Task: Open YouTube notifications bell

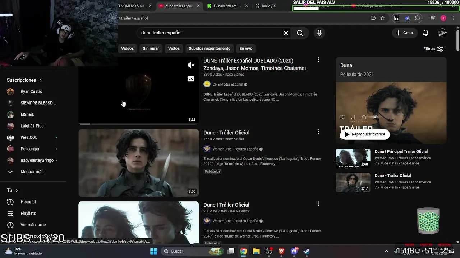Action: point(425,33)
